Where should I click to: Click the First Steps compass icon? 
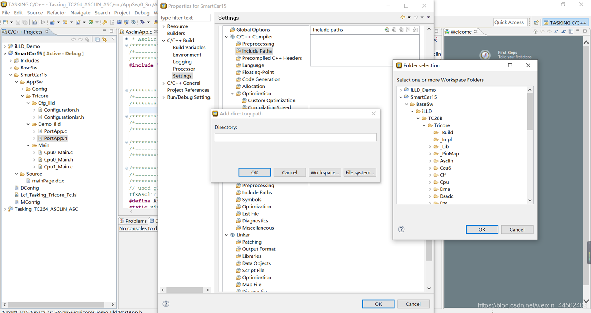485,55
